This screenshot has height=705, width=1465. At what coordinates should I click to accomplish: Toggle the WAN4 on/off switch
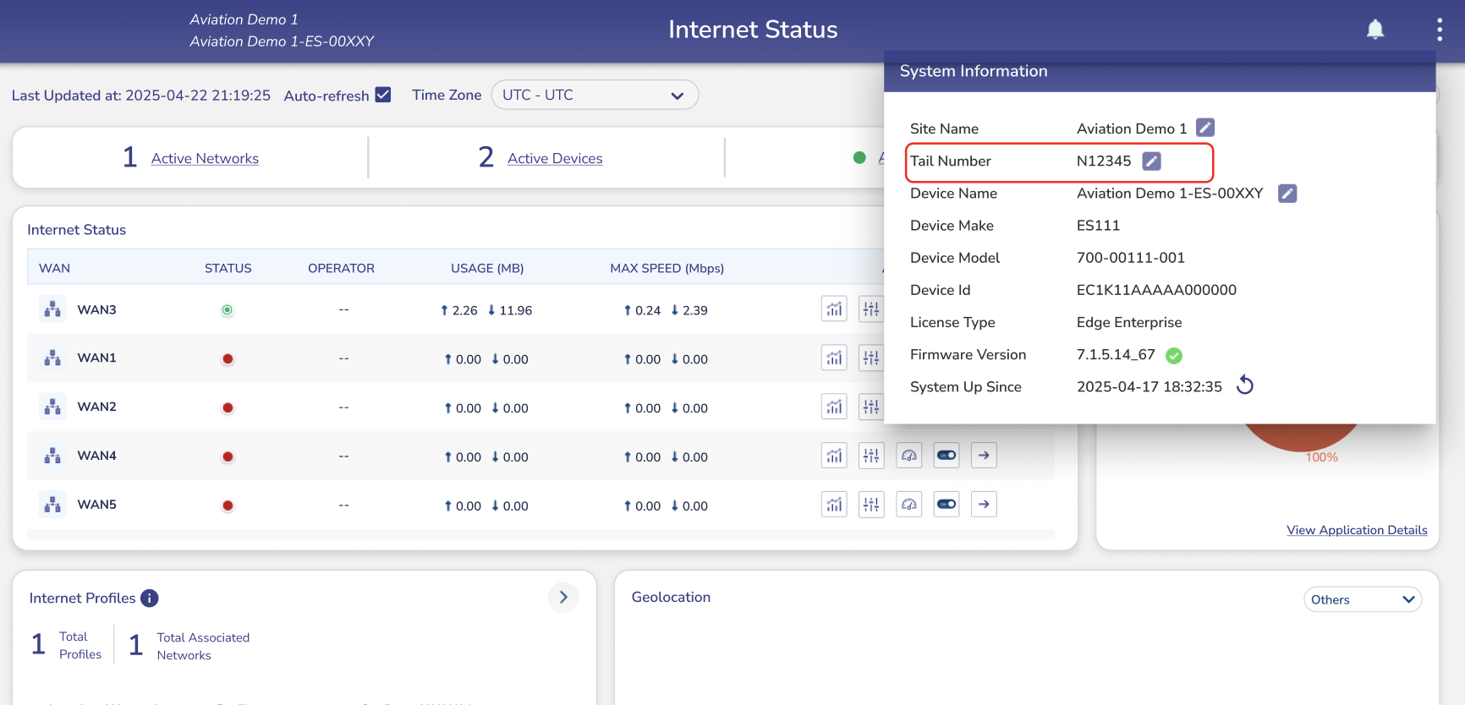946,456
